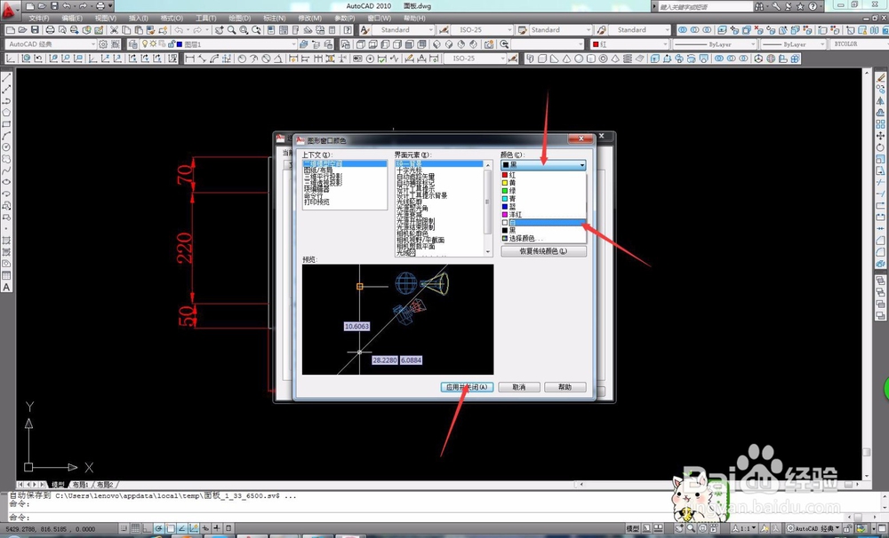Select the Line tool in the draw toolbar

[7, 77]
